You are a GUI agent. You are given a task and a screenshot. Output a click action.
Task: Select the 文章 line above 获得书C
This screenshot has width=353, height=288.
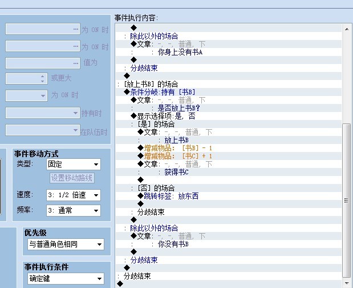229,164
